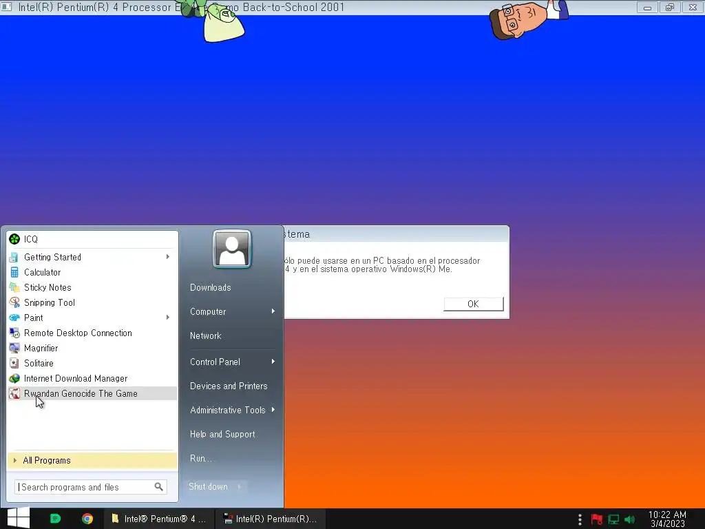
Task: Minimize the Pentium 4 demo window
Action: pyautogui.click(x=647, y=8)
